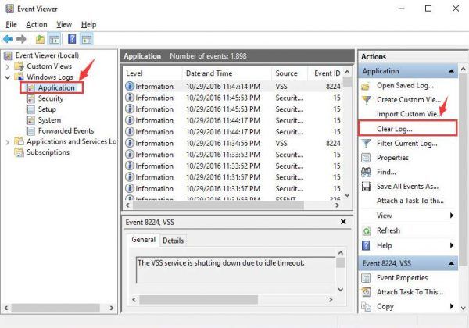Switch to the Details tab
This screenshot has height=328, width=469.
coord(173,241)
